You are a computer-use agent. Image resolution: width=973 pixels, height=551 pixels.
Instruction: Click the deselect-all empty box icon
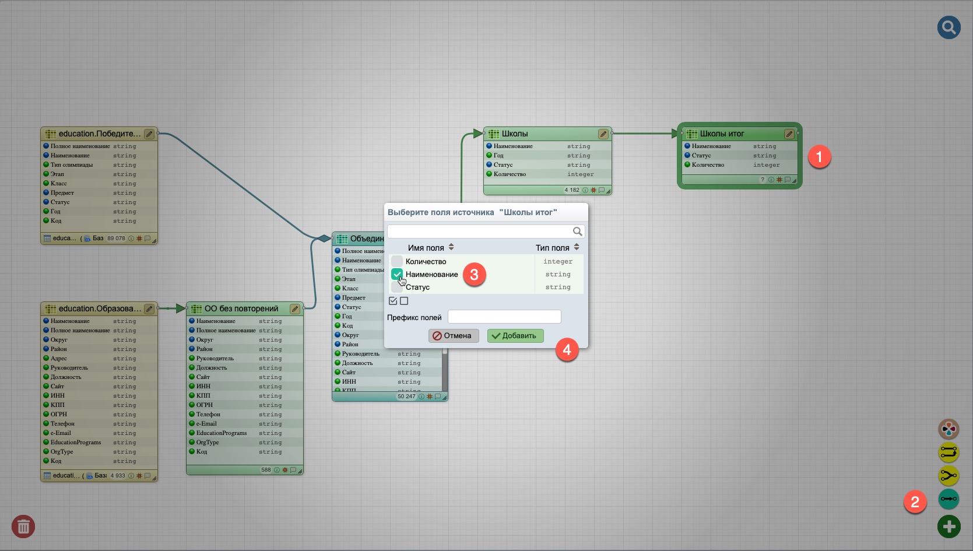(x=404, y=301)
